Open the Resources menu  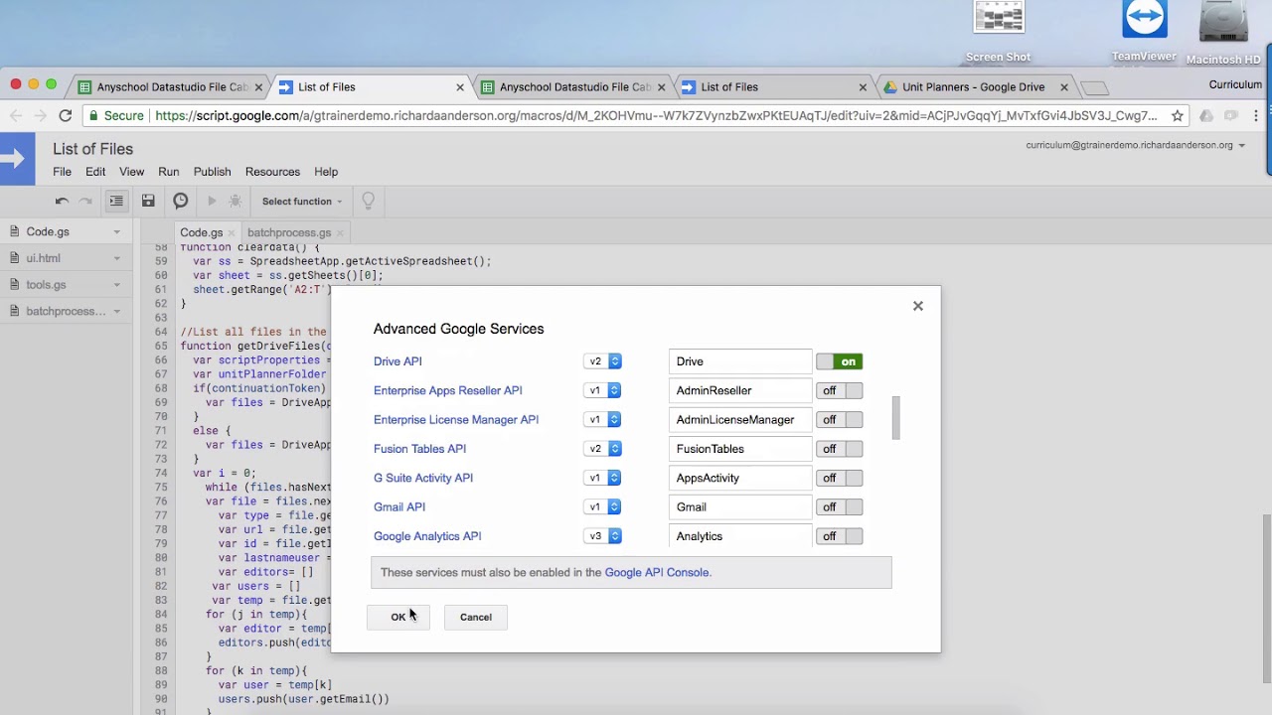click(272, 172)
